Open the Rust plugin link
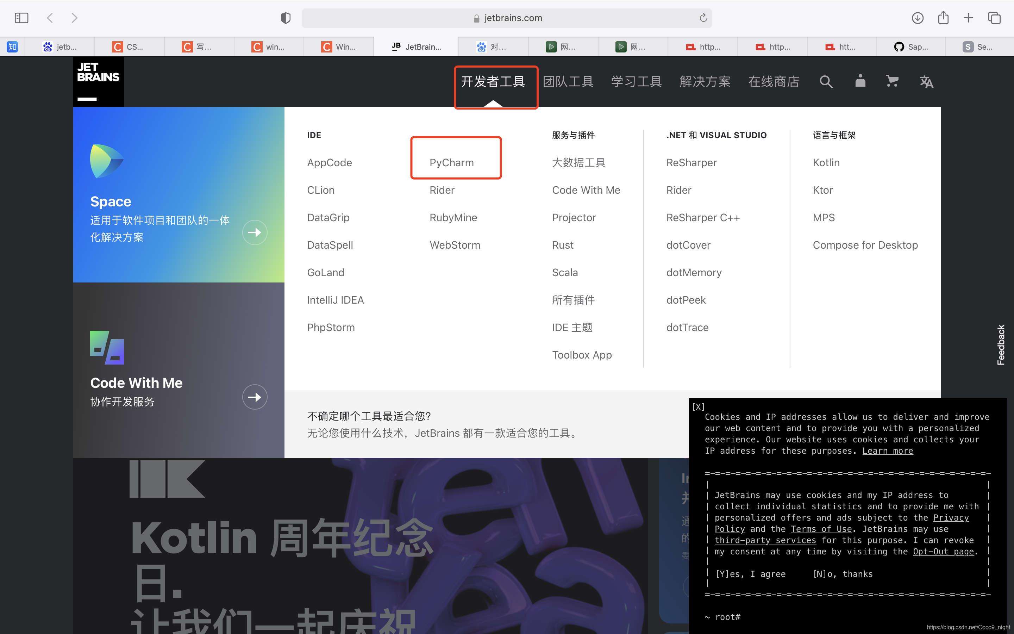The image size is (1014, 634). coord(562,245)
